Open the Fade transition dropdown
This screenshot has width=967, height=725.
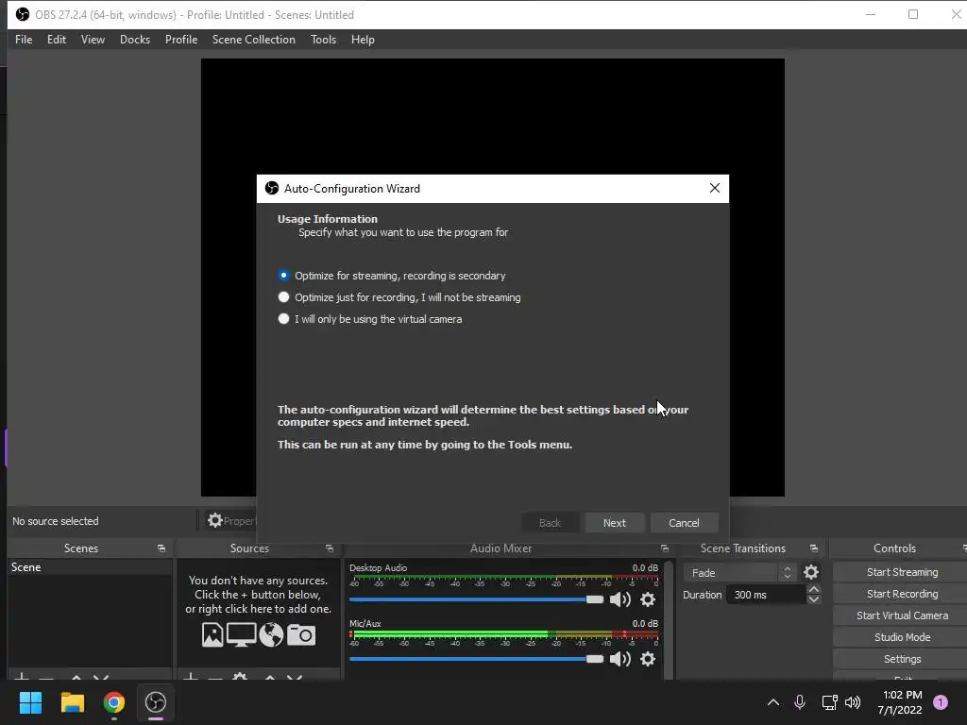[x=739, y=573]
